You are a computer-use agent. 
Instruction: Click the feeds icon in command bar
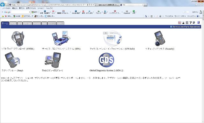152,16
